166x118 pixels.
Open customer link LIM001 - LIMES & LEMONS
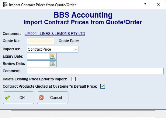[55, 34]
